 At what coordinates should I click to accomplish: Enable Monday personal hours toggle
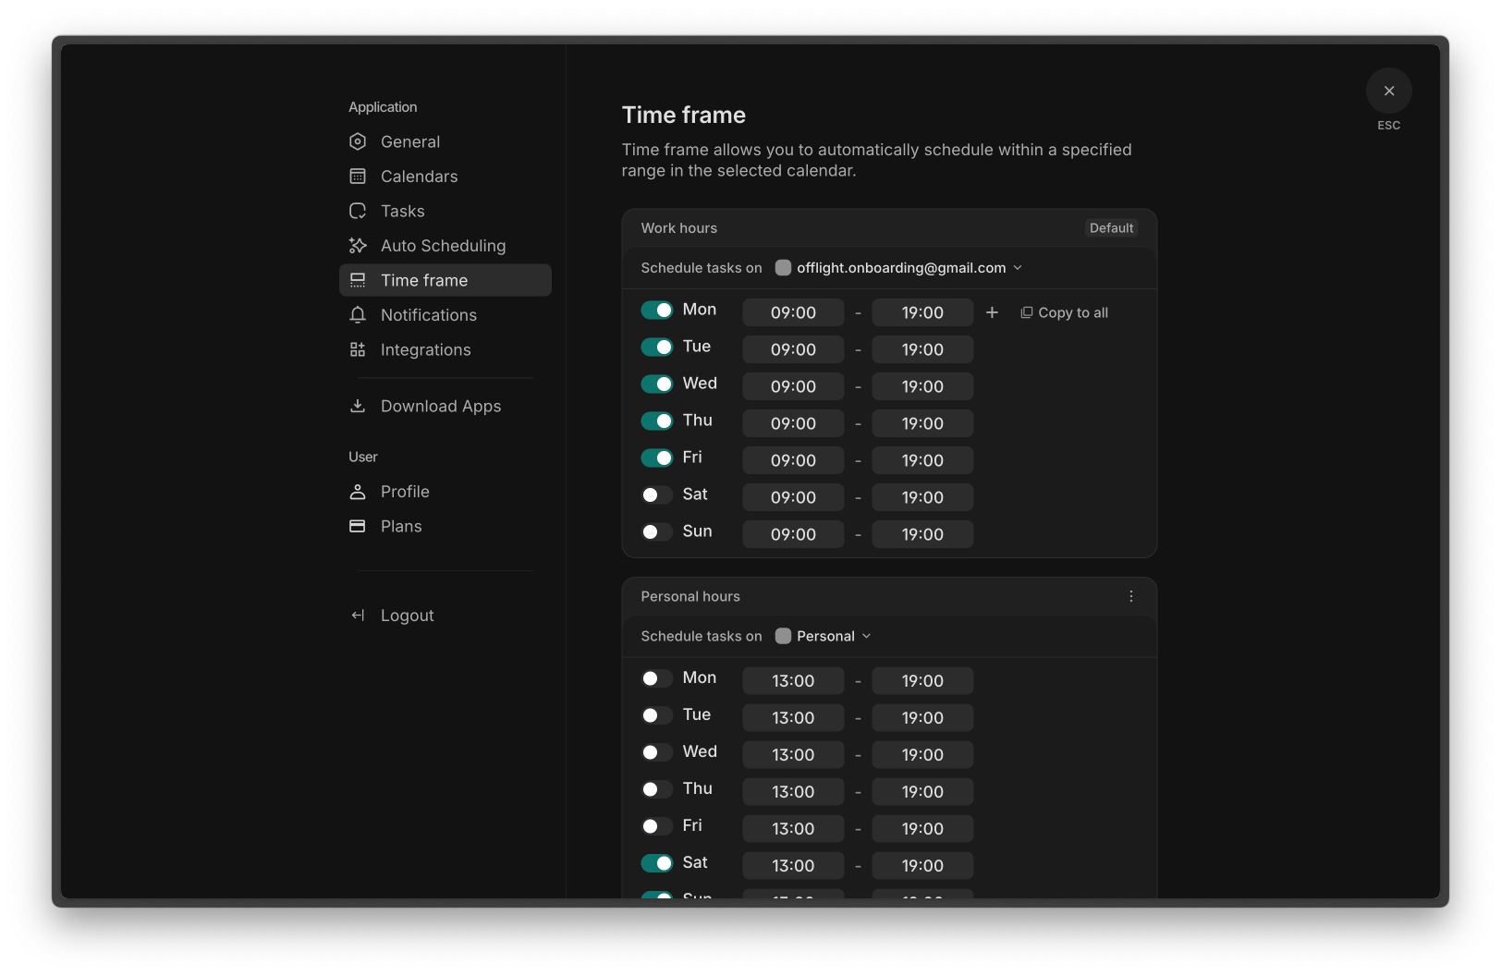[x=657, y=678]
